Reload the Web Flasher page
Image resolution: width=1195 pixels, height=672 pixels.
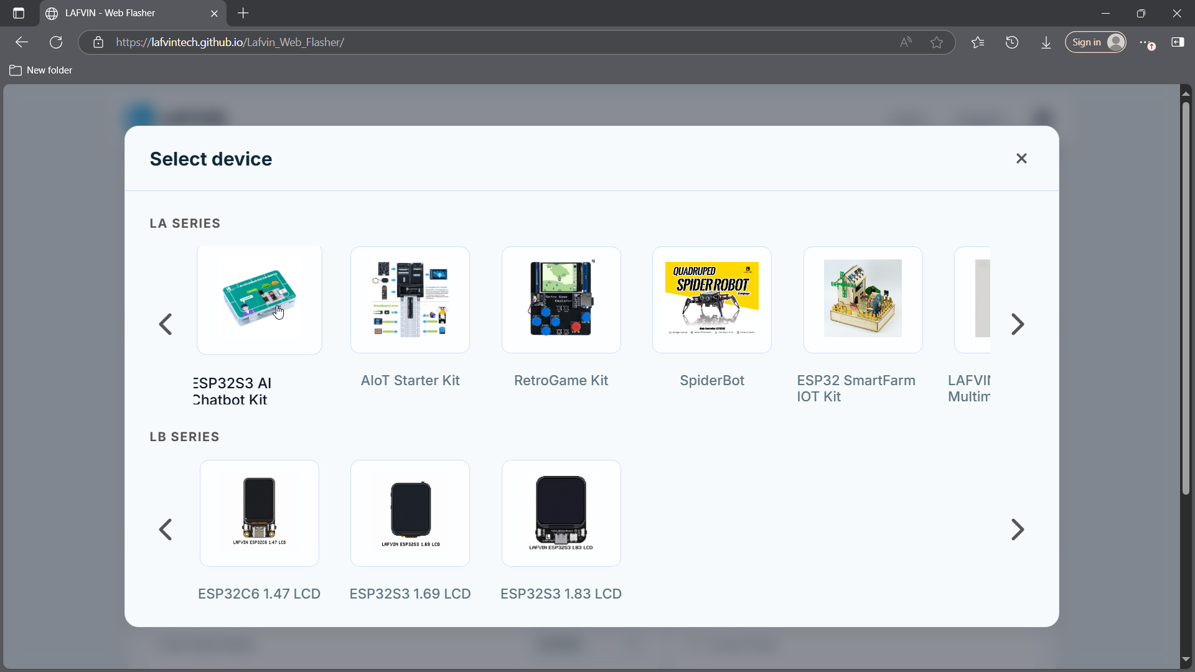(56, 42)
